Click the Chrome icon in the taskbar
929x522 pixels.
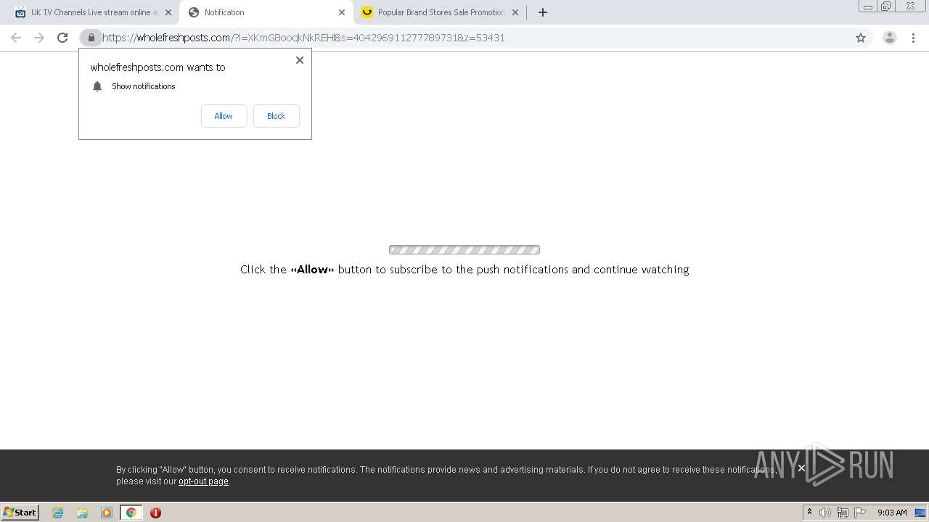131,513
